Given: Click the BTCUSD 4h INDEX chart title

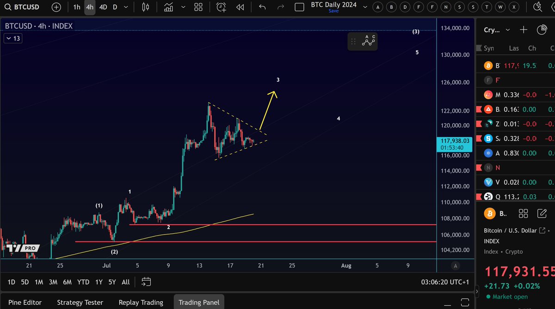Looking at the screenshot, I should 38,26.
